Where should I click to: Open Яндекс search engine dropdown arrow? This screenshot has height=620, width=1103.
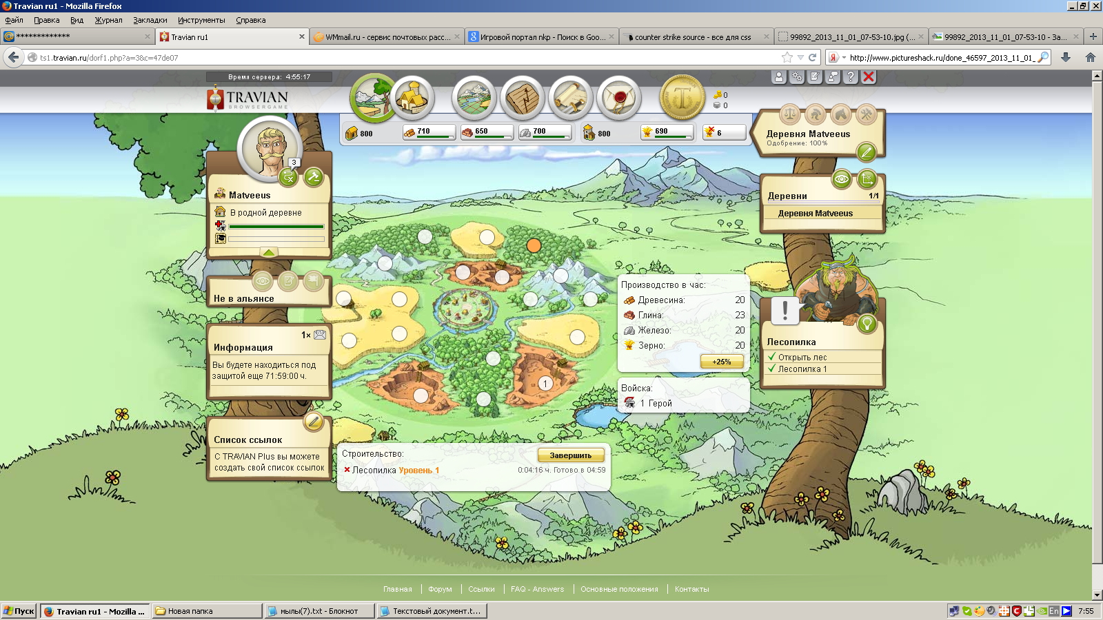[844, 58]
